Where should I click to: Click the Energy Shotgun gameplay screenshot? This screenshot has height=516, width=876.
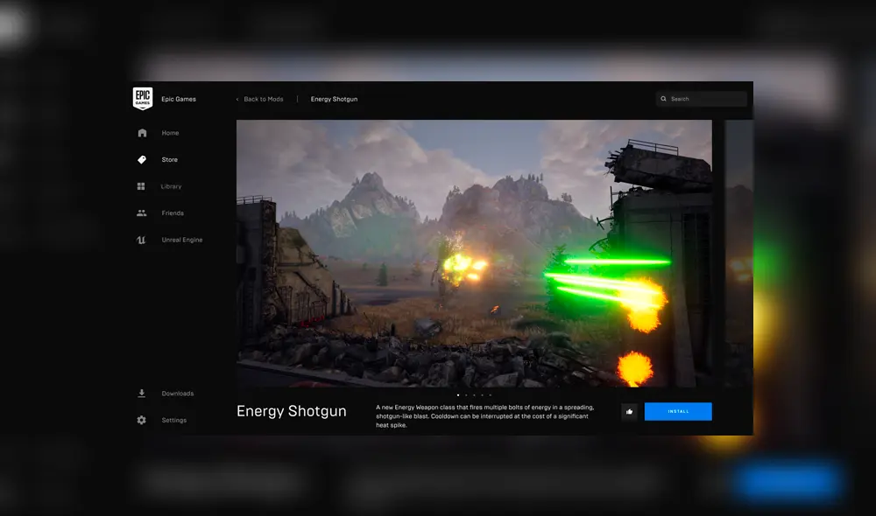pyautogui.click(x=473, y=254)
